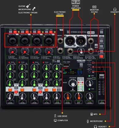The height and width of the screenshot is (128, 119).
Task: Click the right XLR stereo output
Action: tap(81, 41)
